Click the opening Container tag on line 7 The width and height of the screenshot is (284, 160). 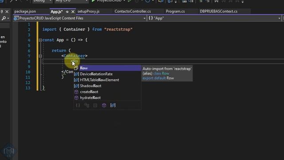coord(75,56)
